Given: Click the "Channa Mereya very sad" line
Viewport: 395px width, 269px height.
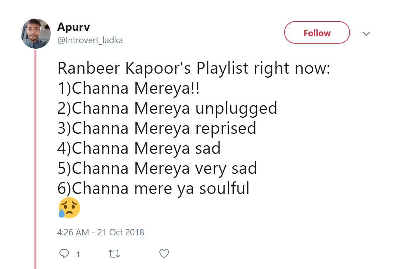Looking at the screenshot, I should [157, 168].
